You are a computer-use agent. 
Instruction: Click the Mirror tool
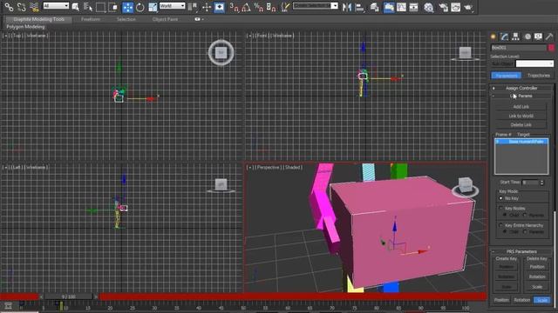[x=347, y=7]
